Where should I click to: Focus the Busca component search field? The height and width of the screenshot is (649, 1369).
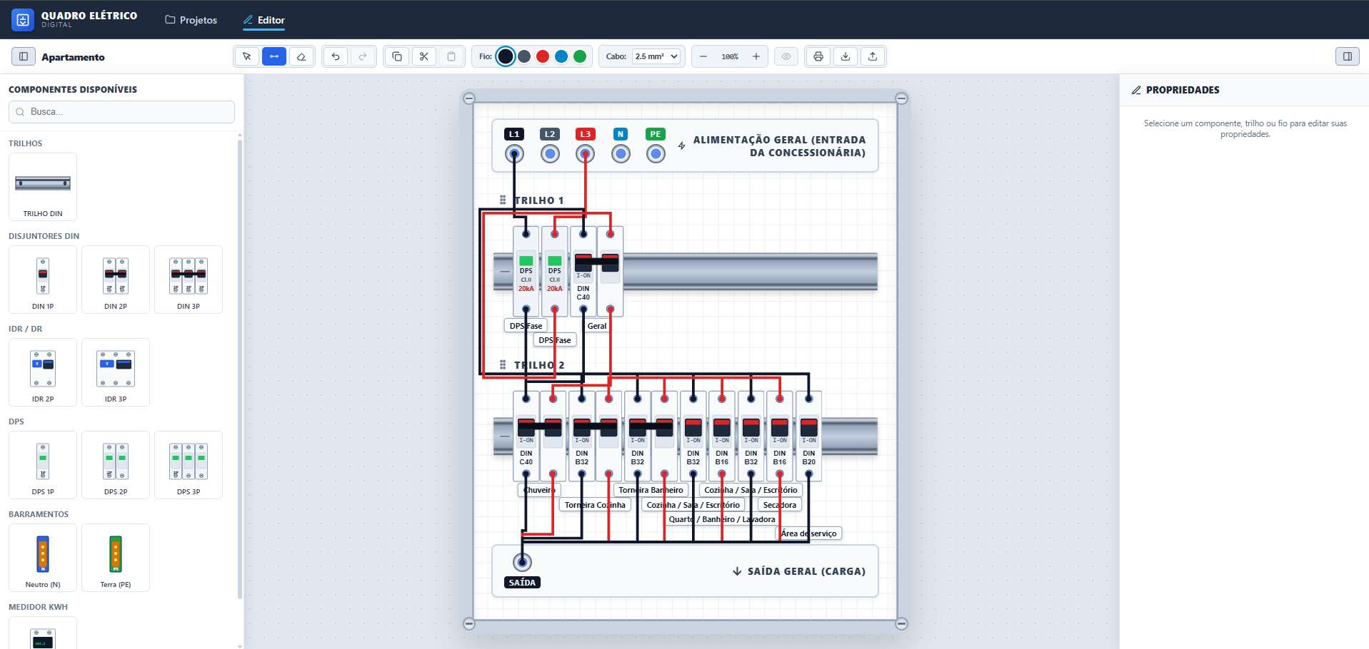(x=121, y=112)
